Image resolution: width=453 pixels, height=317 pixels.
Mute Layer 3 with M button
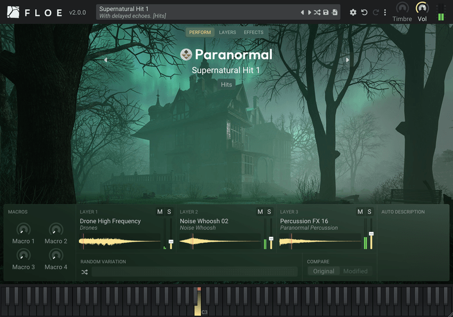[x=360, y=212]
